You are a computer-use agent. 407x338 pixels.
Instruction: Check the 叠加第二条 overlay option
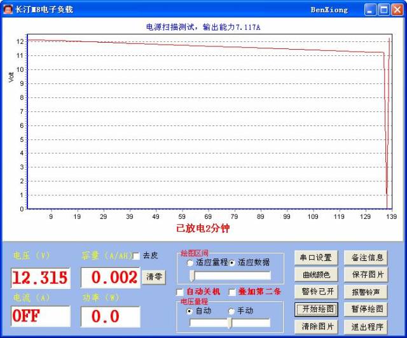(232, 292)
